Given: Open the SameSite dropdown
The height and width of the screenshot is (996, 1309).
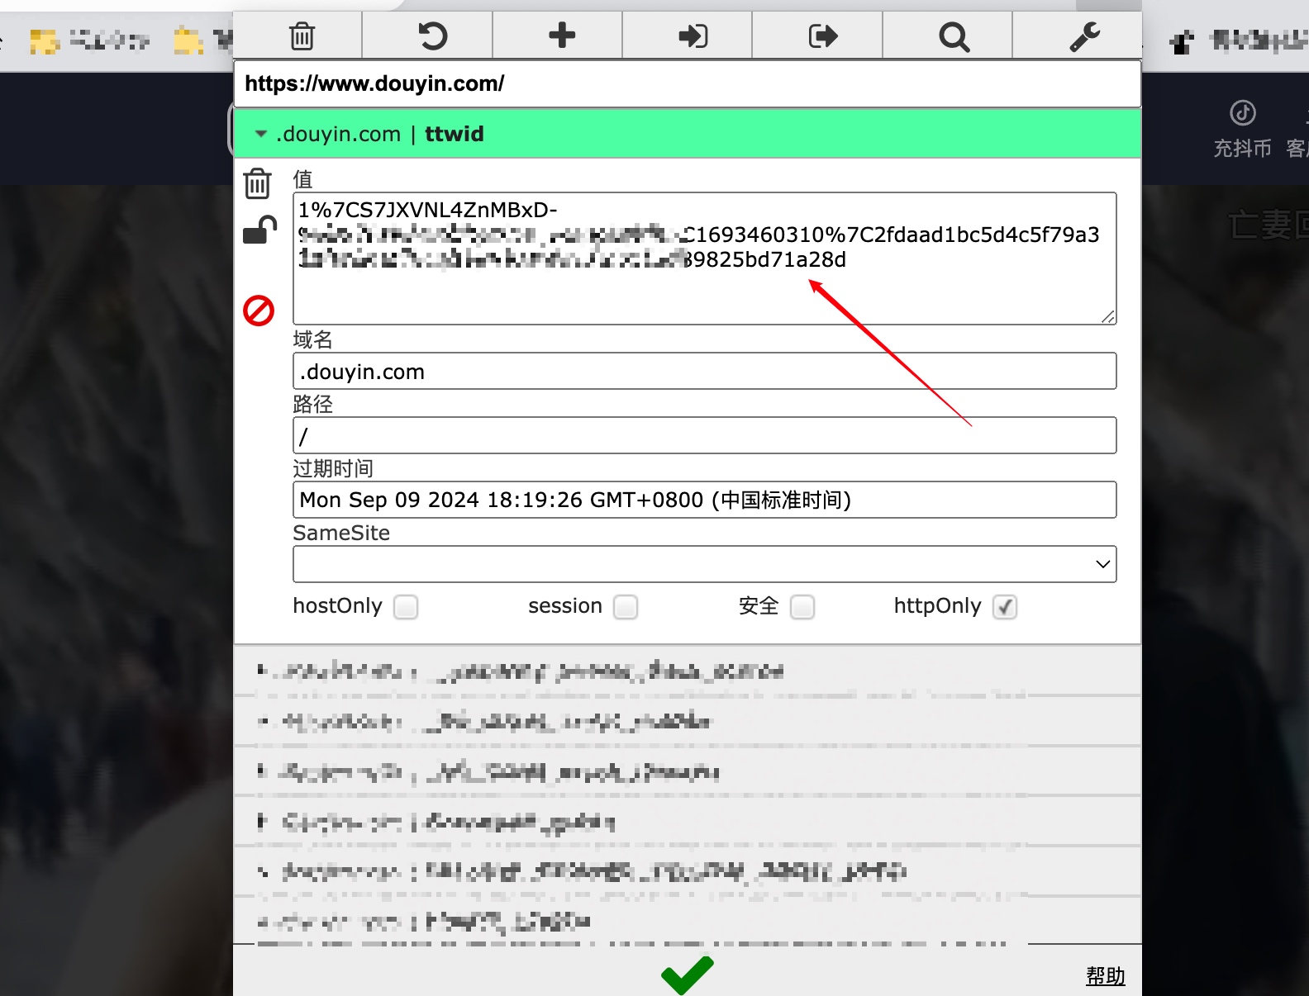Looking at the screenshot, I should (x=704, y=564).
